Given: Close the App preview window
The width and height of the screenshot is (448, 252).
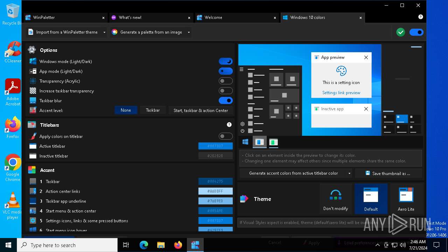Looking at the screenshot, I should click(366, 57).
